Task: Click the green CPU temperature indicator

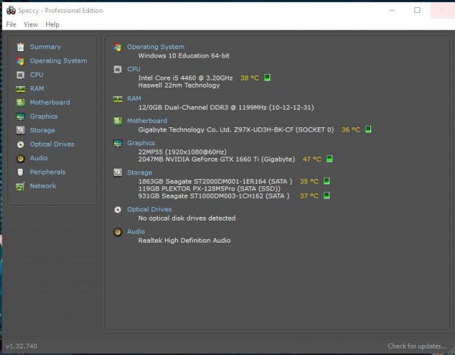Action: click(x=268, y=78)
